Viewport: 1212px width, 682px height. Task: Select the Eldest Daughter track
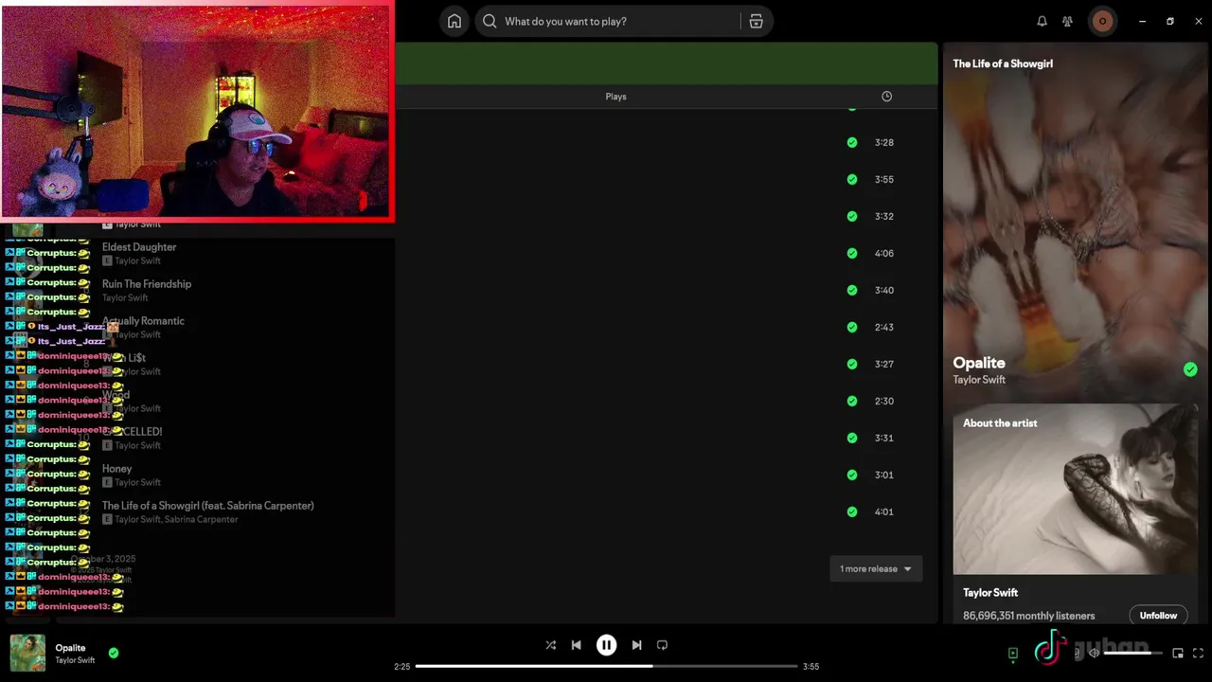pyautogui.click(x=139, y=247)
